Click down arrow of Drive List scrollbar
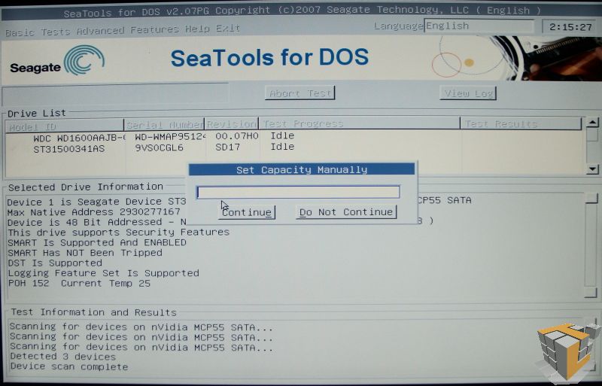Screen dimensions: 602x386 592,169
